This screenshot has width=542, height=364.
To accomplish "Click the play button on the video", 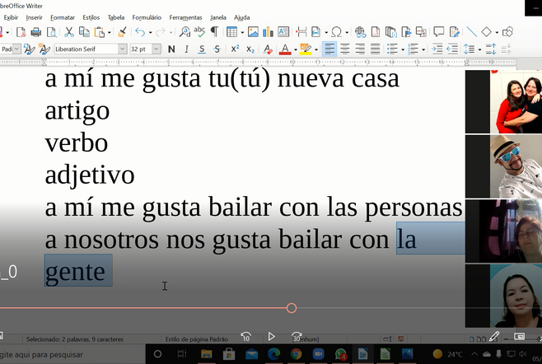I will coord(271,336).
